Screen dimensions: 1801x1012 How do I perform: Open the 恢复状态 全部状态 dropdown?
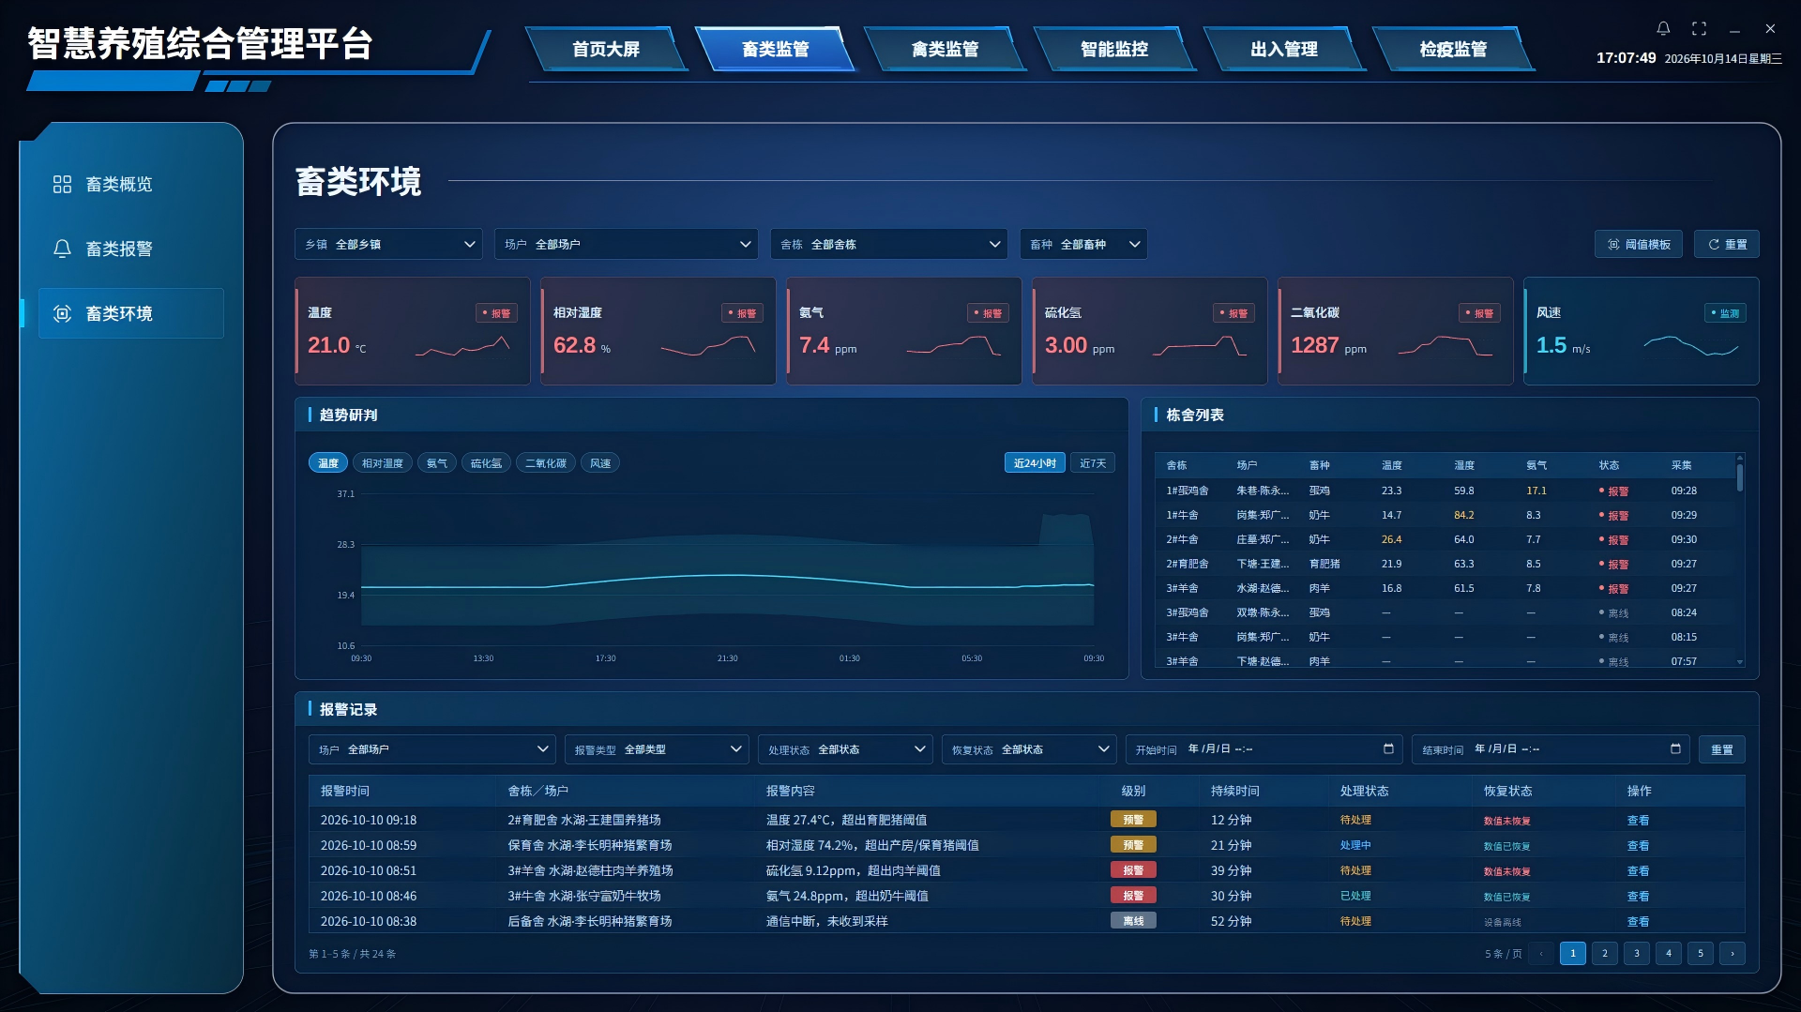click(1029, 749)
